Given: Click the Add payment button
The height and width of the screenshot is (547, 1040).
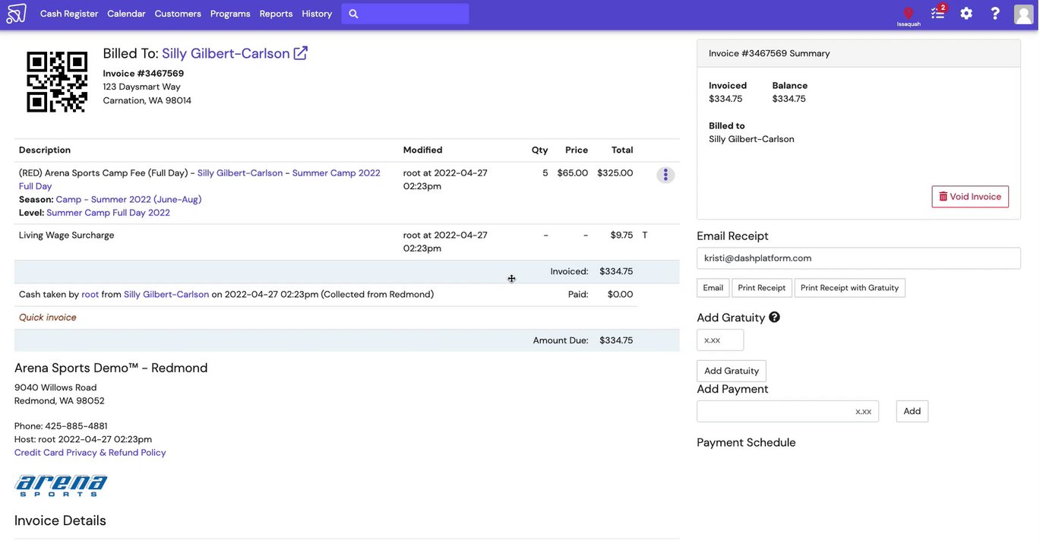Looking at the screenshot, I should click(912, 411).
